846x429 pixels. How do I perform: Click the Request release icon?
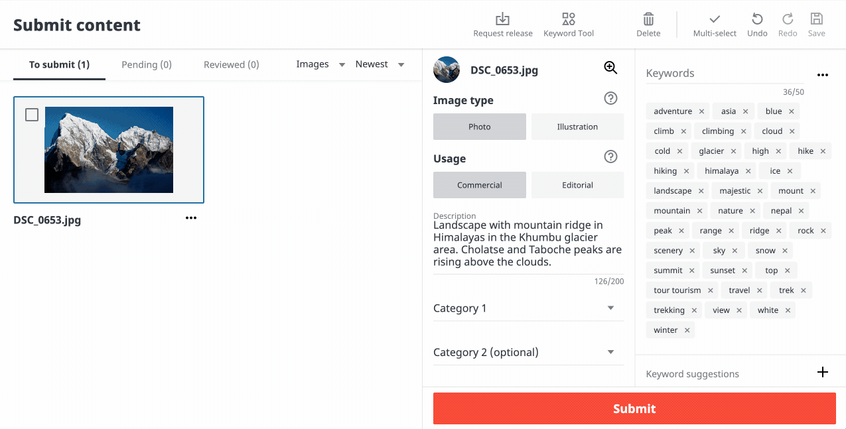pyautogui.click(x=502, y=19)
